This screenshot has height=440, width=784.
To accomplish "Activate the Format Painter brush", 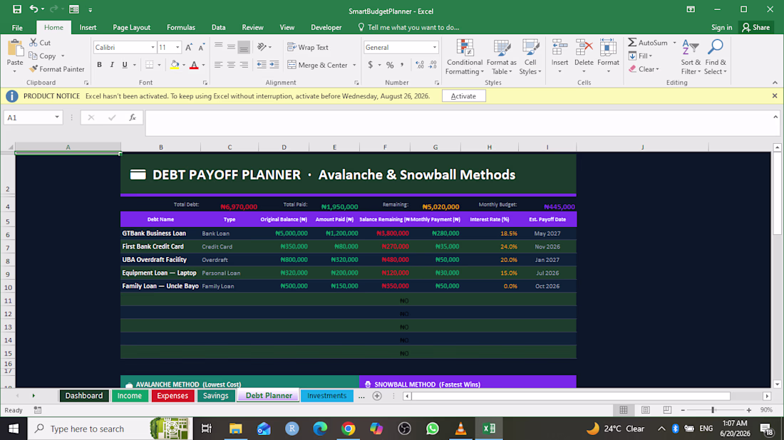I will click(x=33, y=69).
